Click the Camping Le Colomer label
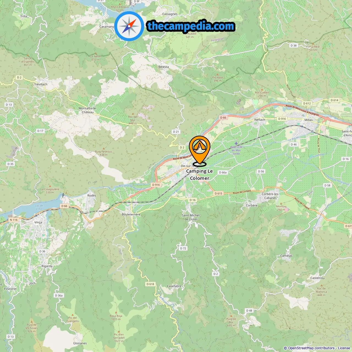Viewport: 352px width, 352px height. point(200,175)
